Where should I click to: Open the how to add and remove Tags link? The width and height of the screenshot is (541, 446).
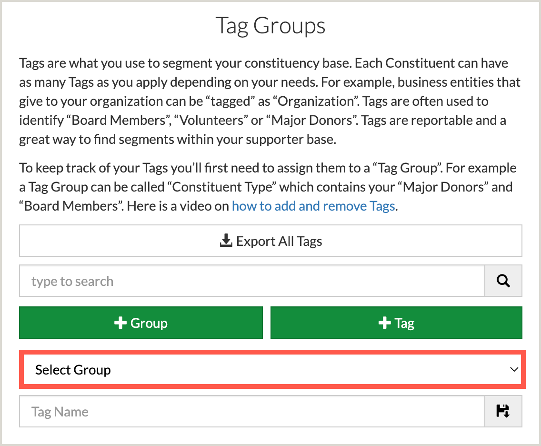coord(313,206)
